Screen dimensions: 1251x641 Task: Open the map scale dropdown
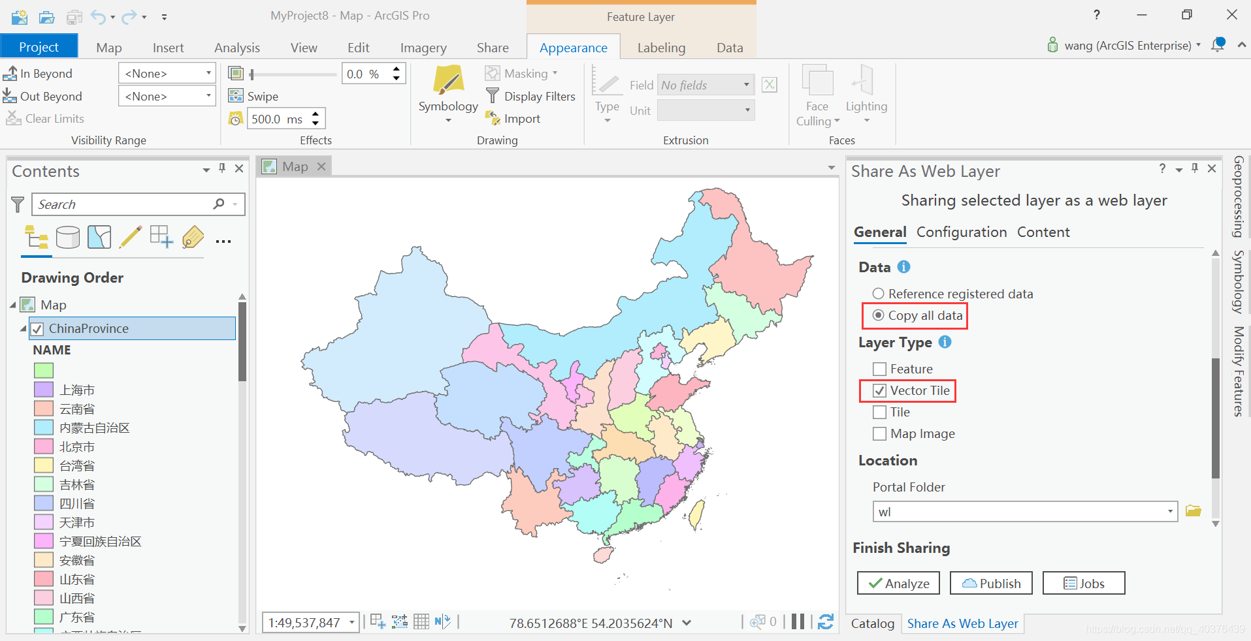pyautogui.click(x=351, y=622)
